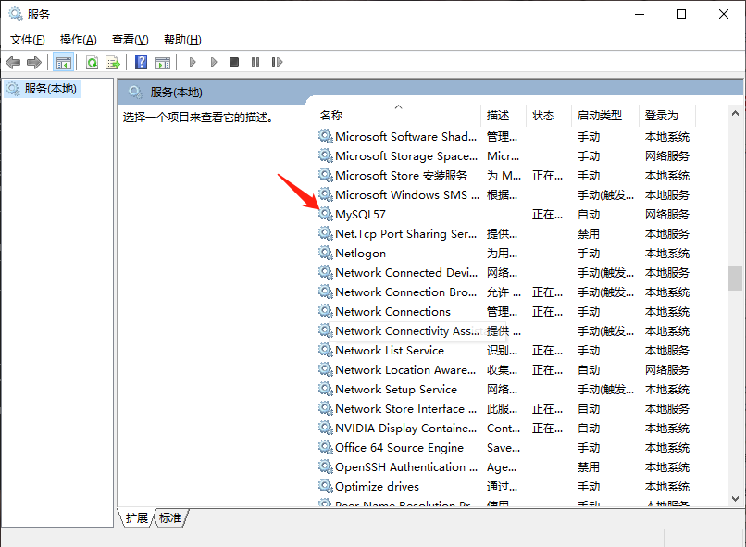The height and width of the screenshot is (547, 746).
Task: Click the gear icon beside Netlogon
Action: pos(326,253)
